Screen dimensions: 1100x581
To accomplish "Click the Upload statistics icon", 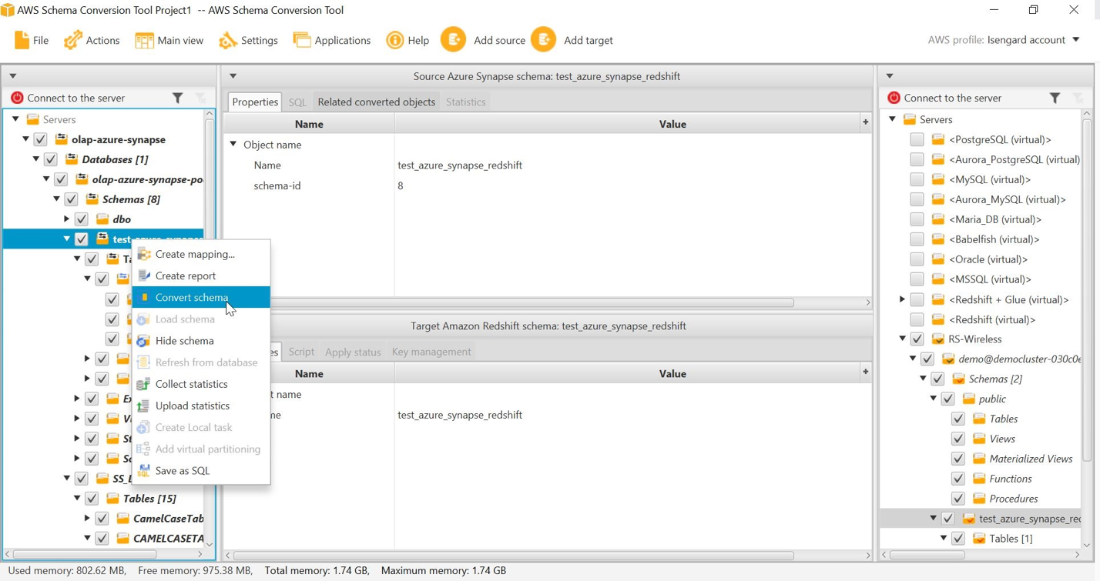I will [144, 406].
